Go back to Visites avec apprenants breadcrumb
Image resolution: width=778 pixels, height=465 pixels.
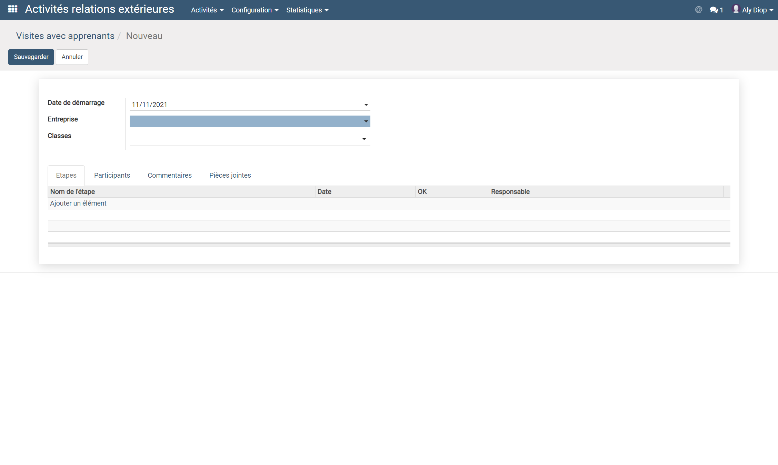(x=65, y=36)
